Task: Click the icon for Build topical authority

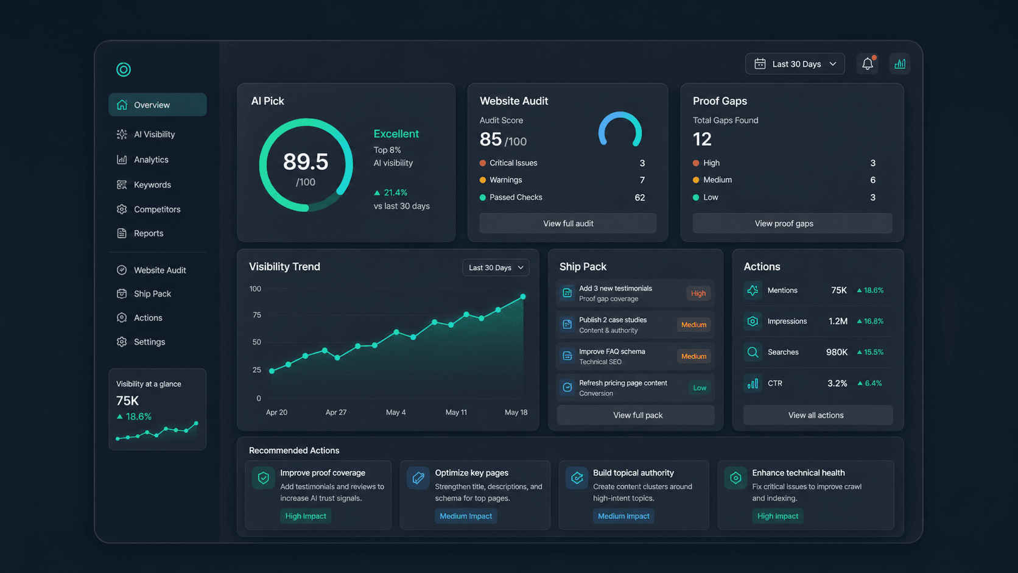Action: [x=577, y=478]
